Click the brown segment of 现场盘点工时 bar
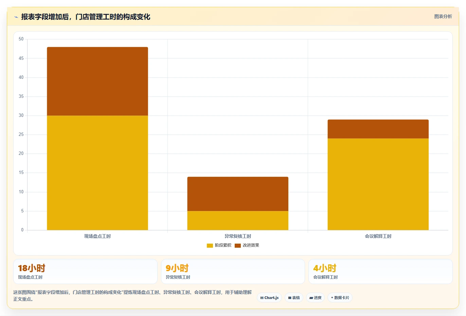The width and height of the screenshot is (466, 316). [97, 81]
